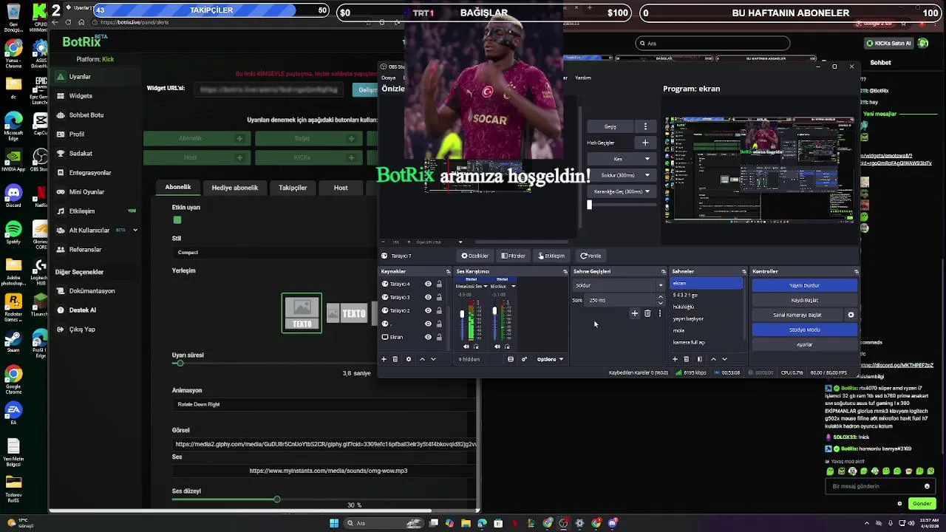Click Çıkış Yap to log out

(82, 330)
